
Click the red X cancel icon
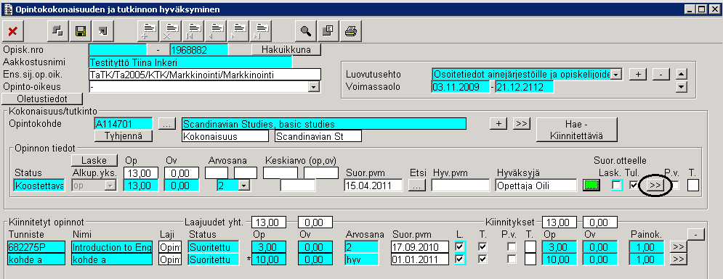(x=13, y=30)
